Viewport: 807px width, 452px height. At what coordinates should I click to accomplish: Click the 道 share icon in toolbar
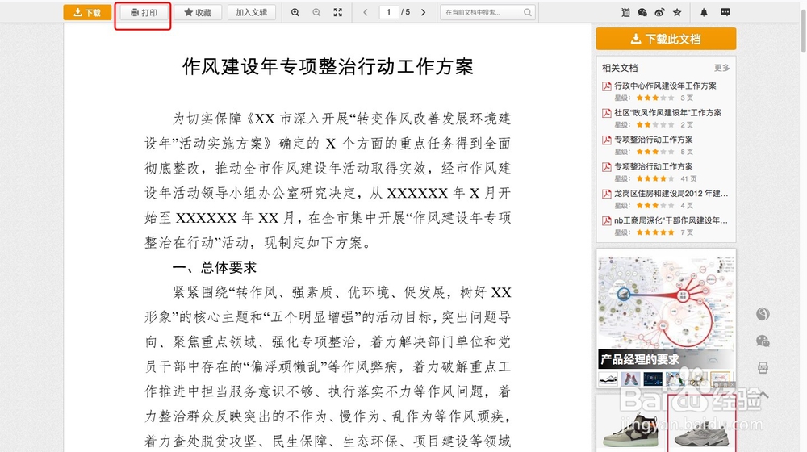(625, 12)
